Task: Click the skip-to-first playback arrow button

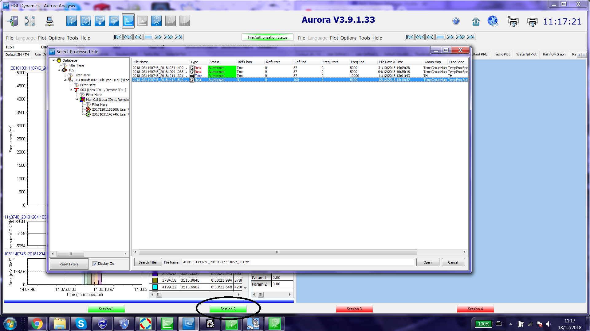Action: click(117, 37)
